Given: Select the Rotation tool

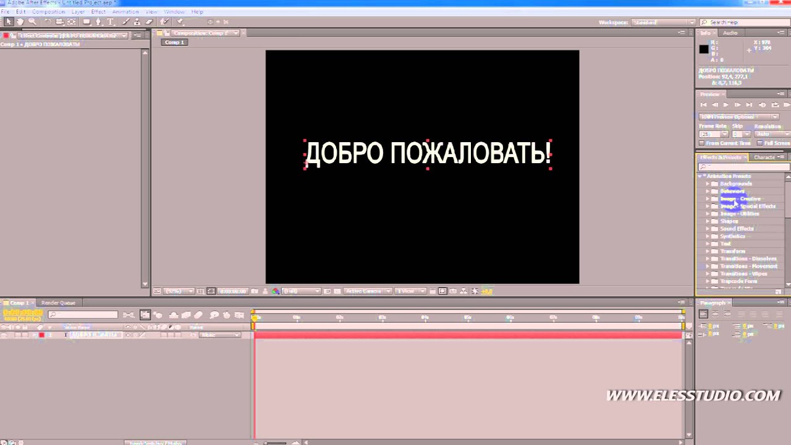Looking at the screenshot, I should (x=48, y=22).
